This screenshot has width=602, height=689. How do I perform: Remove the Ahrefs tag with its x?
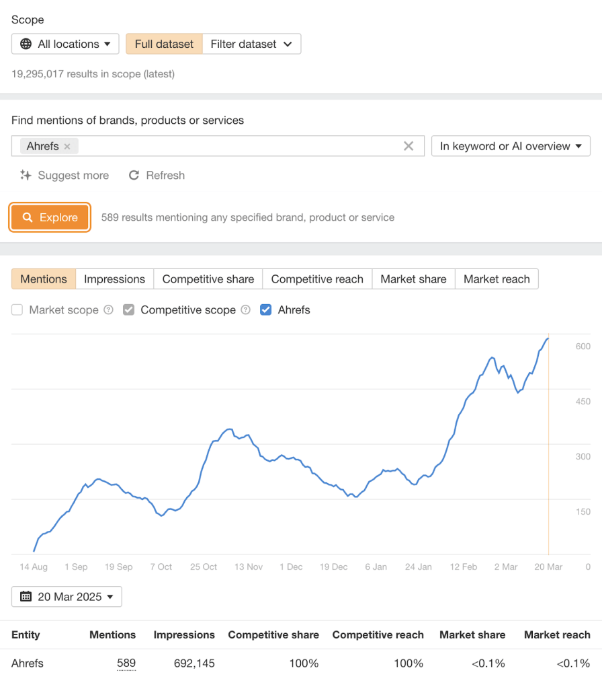[x=67, y=147]
